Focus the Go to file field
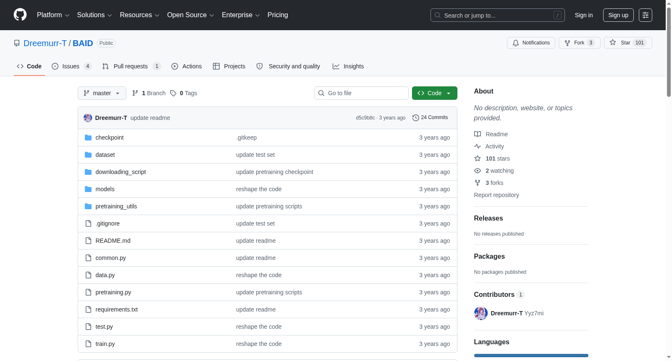Screen dimensions: 672x361 pyautogui.click(x=361, y=93)
